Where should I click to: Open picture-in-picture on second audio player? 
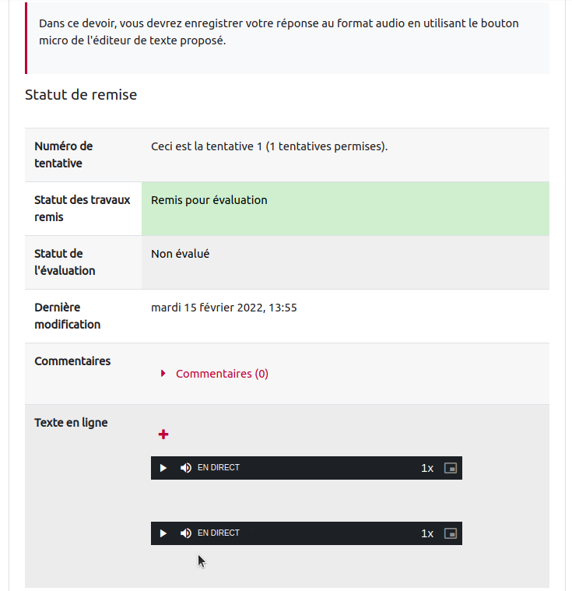click(x=450, y=533)
